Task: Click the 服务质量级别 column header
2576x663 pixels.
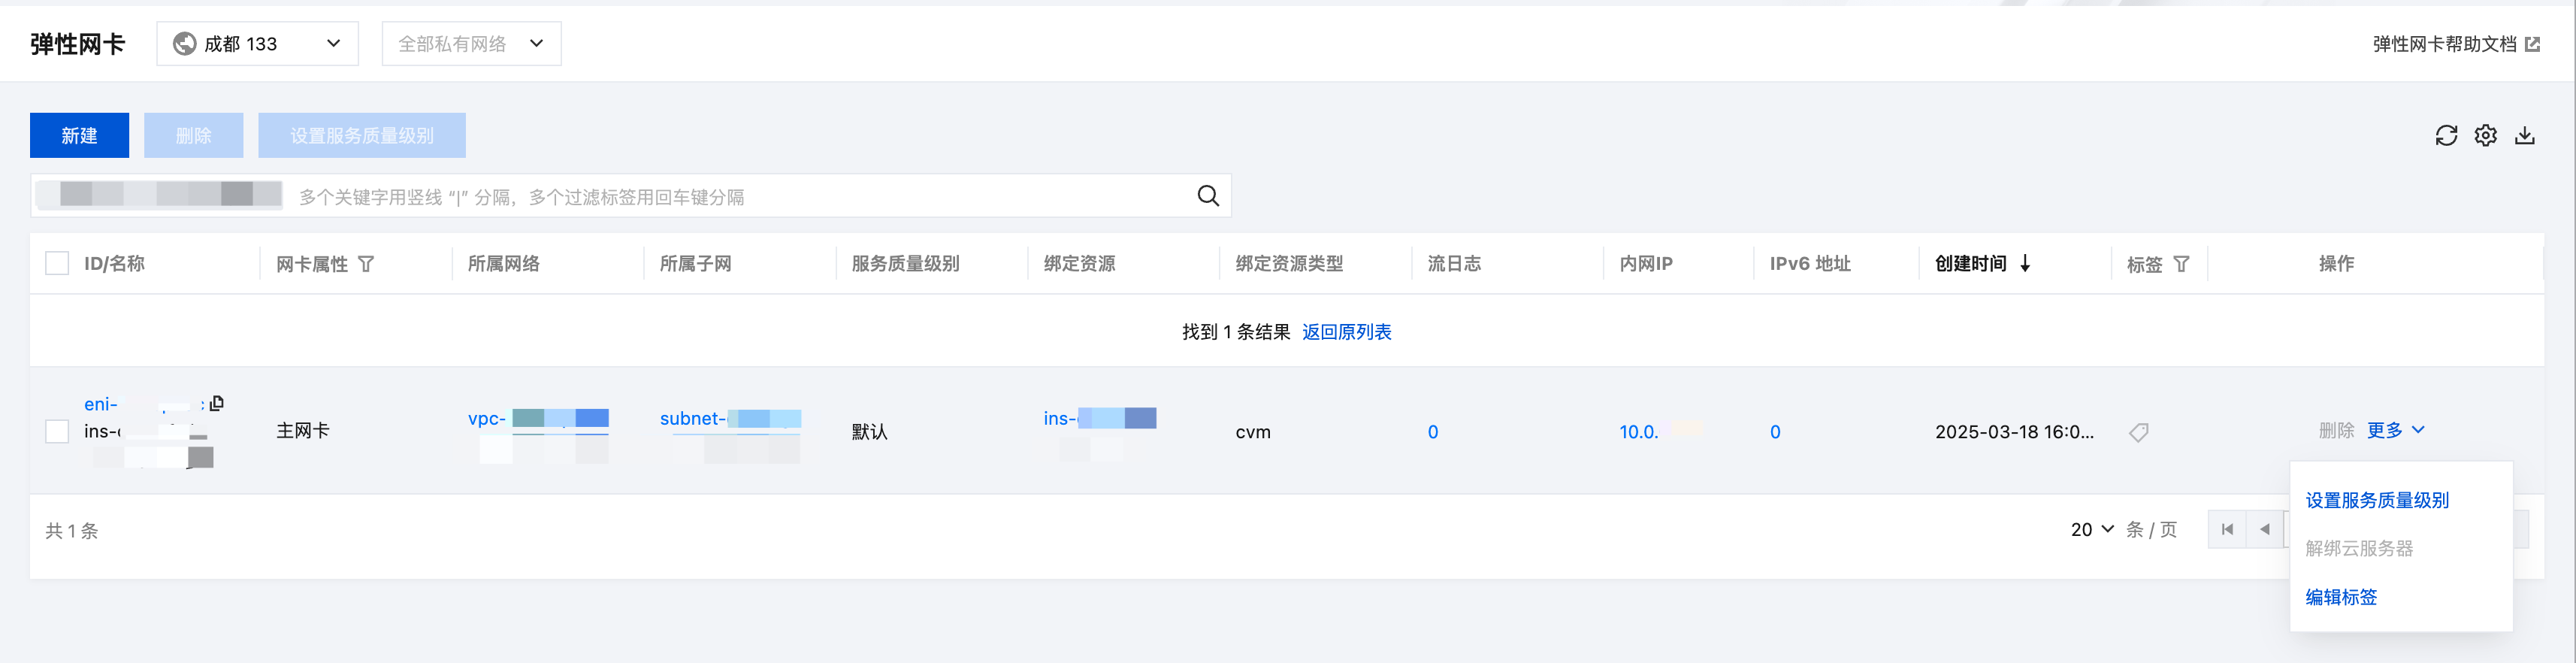Action: pos(905,263)
